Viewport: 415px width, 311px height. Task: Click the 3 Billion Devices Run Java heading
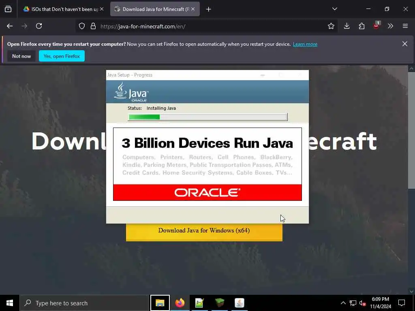click(207, 143)
